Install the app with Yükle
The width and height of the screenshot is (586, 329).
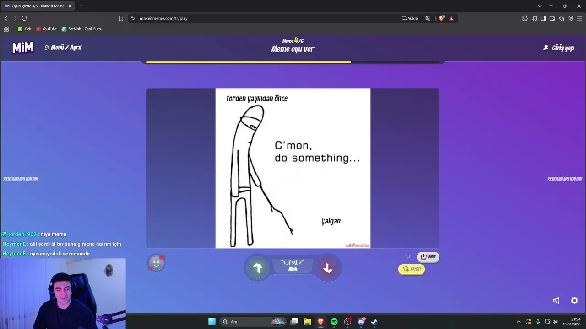tap(410, 18)
